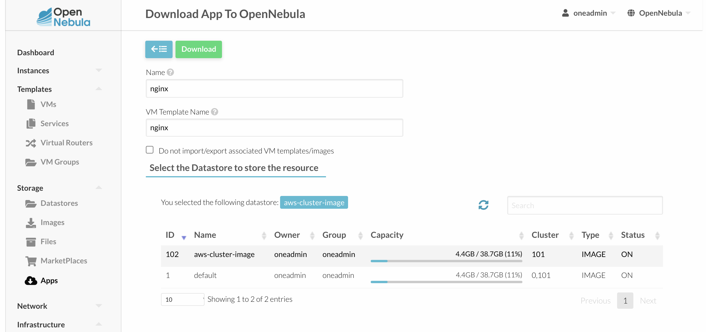This screenshot has width=706, height=332.
Task: Expand the Instances menu section
Action: 99,70
